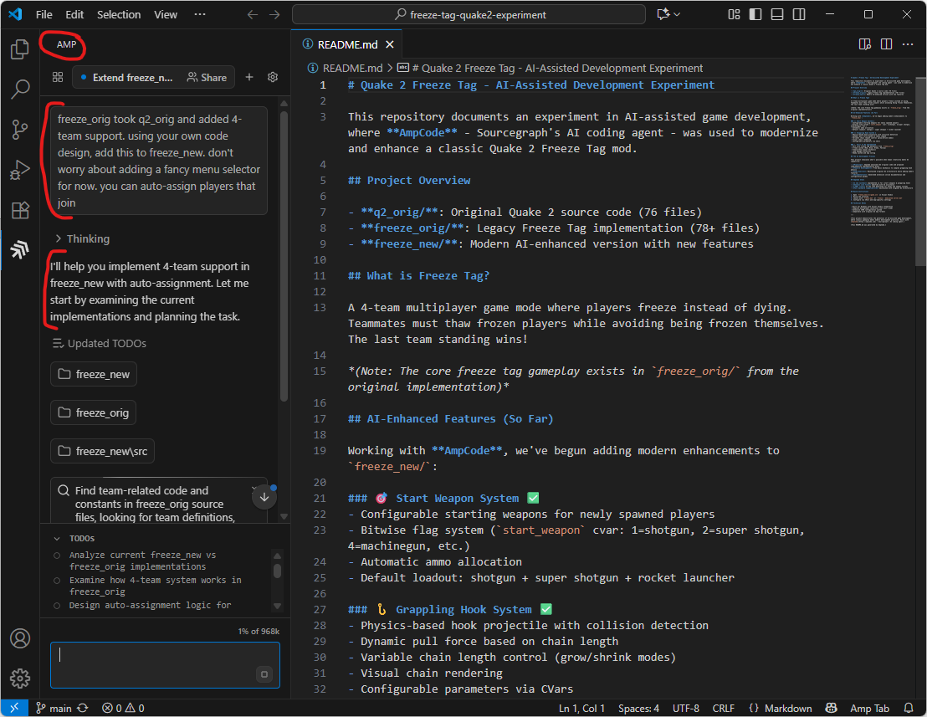This screenshot has height=717, width=927.
Task: Show errors and warnings count in status bar
Action: pos(123,708)
